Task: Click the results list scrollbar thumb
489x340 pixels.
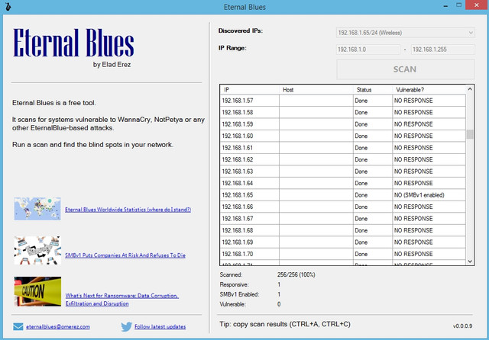Action: 470,134
